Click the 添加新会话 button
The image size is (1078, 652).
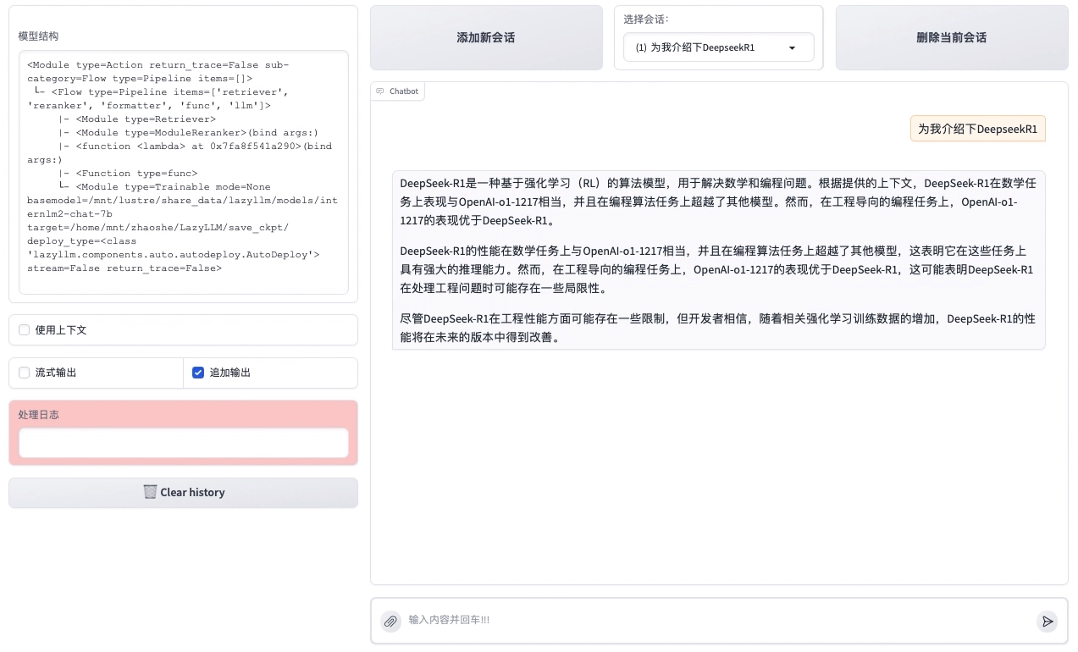tap(486, 37)
